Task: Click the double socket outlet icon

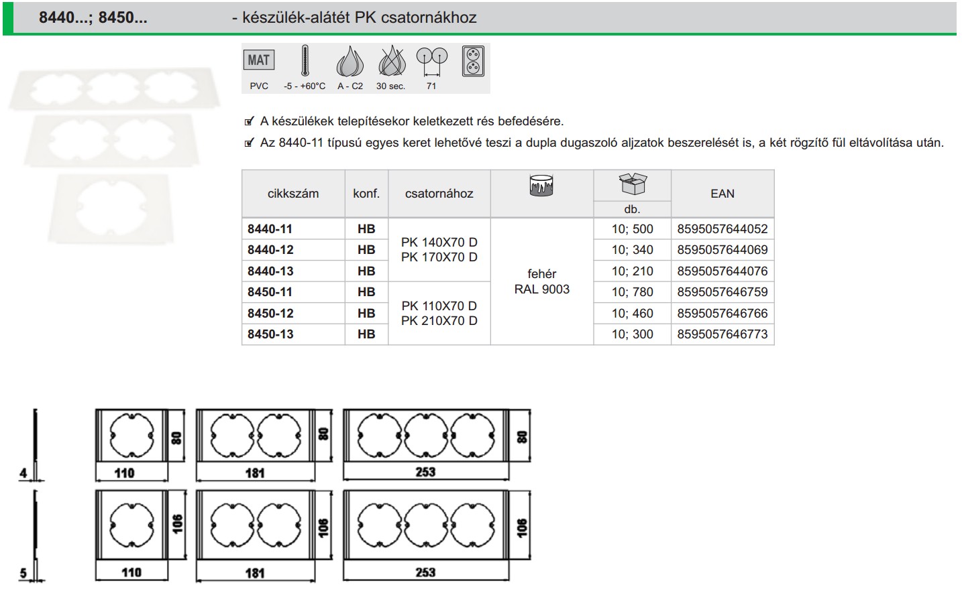Action: tap(473, 61)
